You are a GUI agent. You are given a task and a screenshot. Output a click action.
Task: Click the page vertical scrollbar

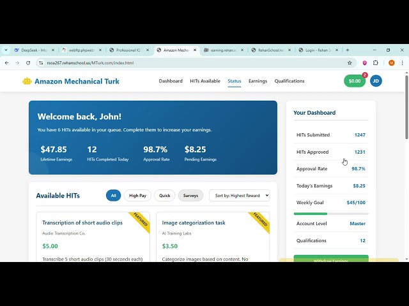click(406, 107)
